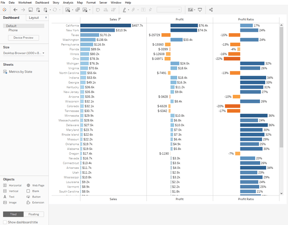Screen dimensions: 288x225
Task: Click the Save icon in toolbar
Action: coord(30,10)
